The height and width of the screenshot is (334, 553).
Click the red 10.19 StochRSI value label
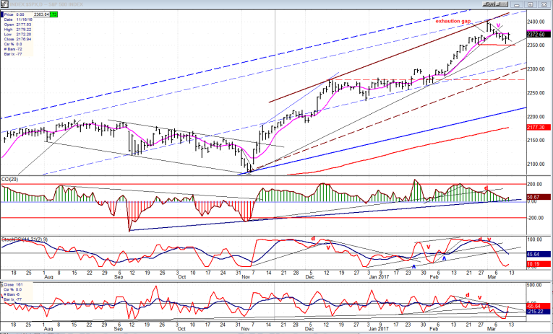coord(539,264)
